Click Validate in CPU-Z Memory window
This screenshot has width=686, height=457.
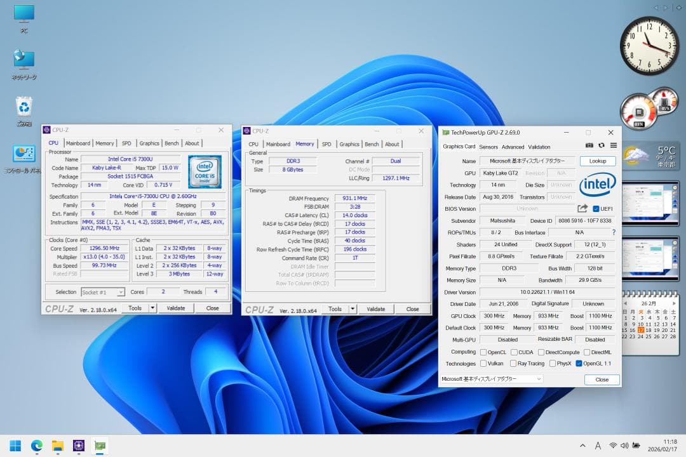376,309
